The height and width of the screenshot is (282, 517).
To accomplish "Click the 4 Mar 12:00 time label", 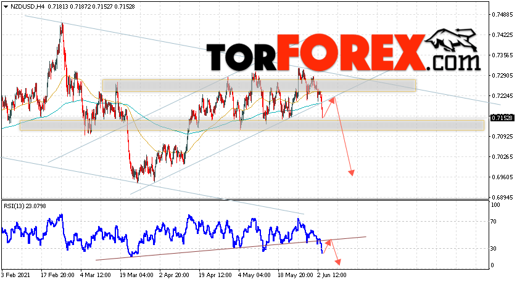I will click(96, 275).
